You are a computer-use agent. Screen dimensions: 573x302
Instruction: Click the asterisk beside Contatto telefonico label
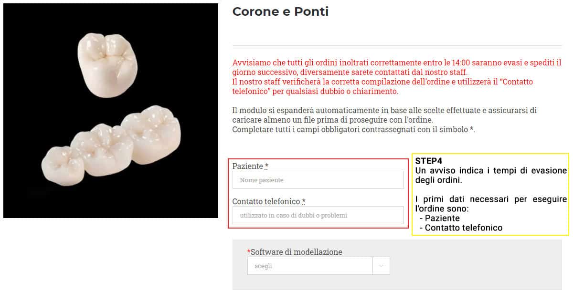[304, 201]
